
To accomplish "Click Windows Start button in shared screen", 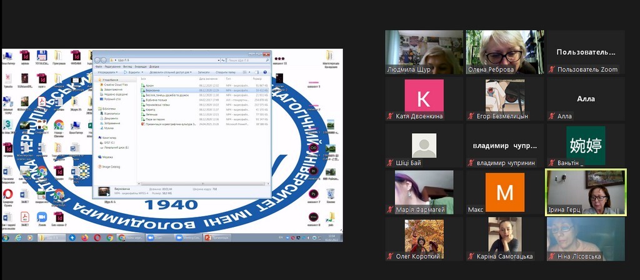I will pyautogui.click(x=6, y=237).
